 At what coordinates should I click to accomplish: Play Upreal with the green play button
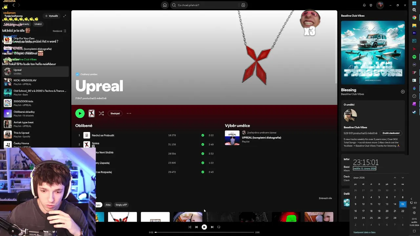(80, 113)
